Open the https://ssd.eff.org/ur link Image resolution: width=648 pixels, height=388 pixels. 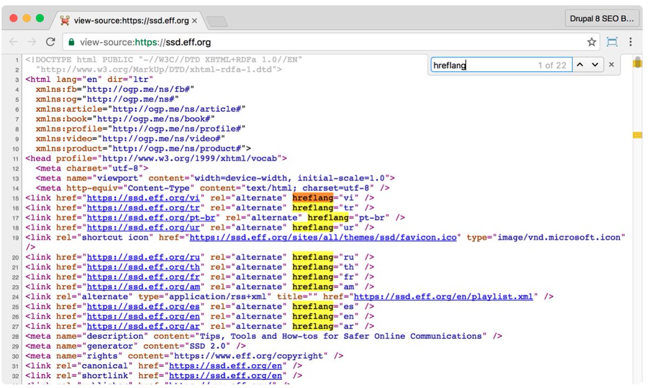[143, 228]
